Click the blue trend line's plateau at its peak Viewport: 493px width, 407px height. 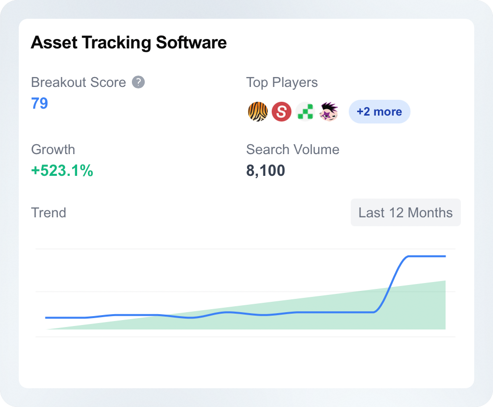click(x=427, y=256)
